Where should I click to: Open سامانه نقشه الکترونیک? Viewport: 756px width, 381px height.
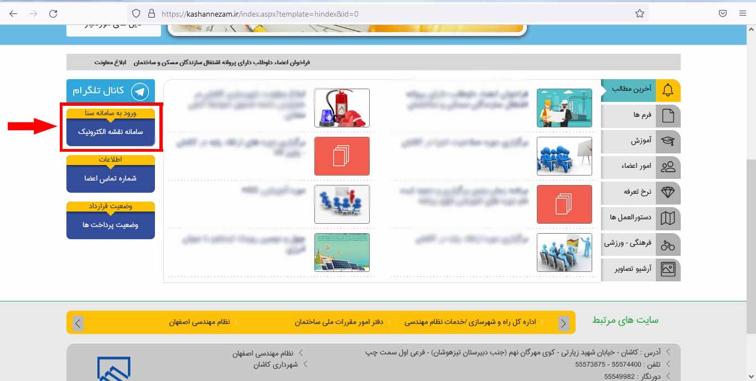[110, 133]
